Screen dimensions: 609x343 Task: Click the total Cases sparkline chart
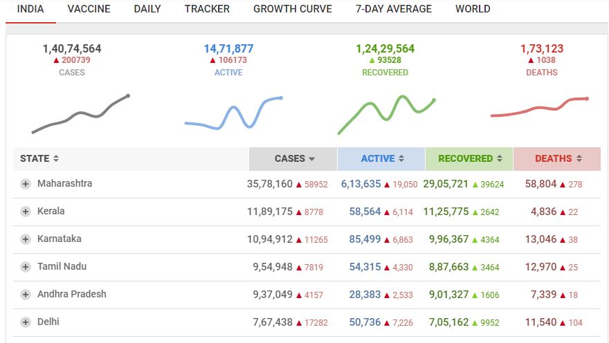coord(80,114)
